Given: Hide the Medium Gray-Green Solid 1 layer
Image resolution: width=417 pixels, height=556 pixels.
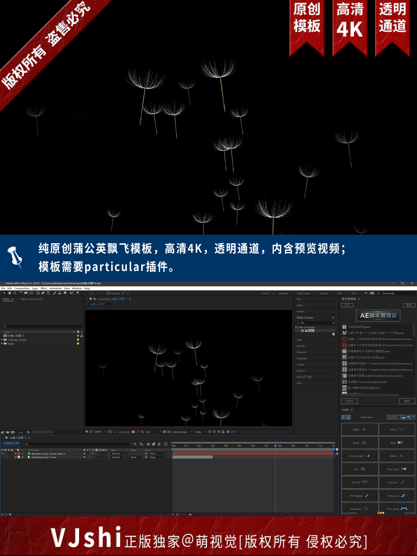Looking at the screenshot, I should point(2,453).
